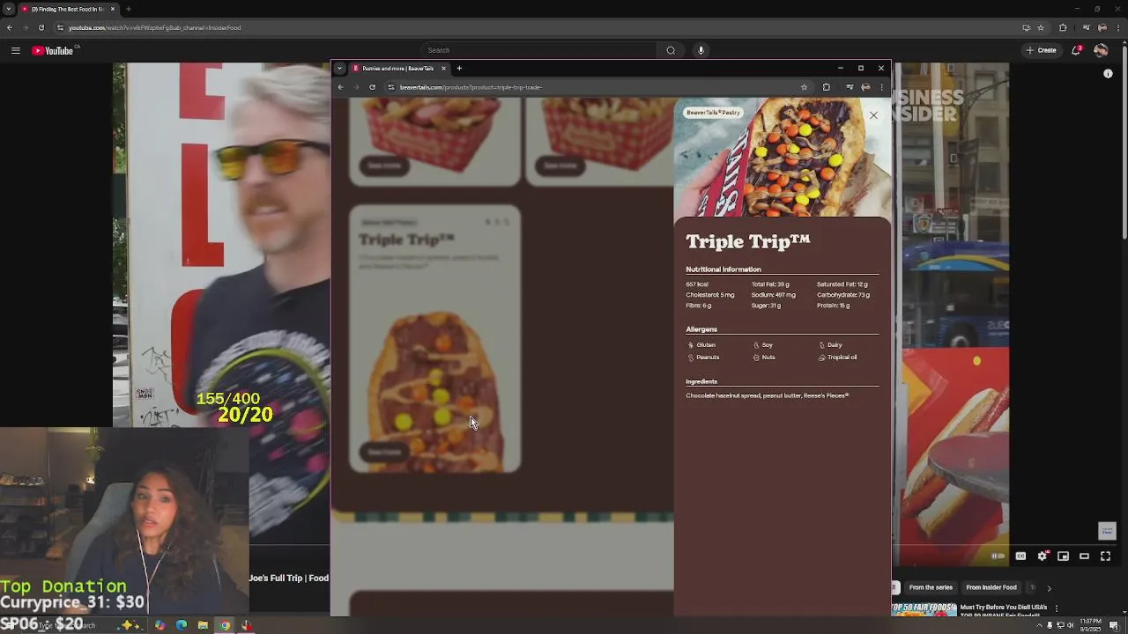The height and width of the screenshot is (634, 1128).
Task: Open options menu for Must Try Before You Die video
Action: (x=1057, y=608)
